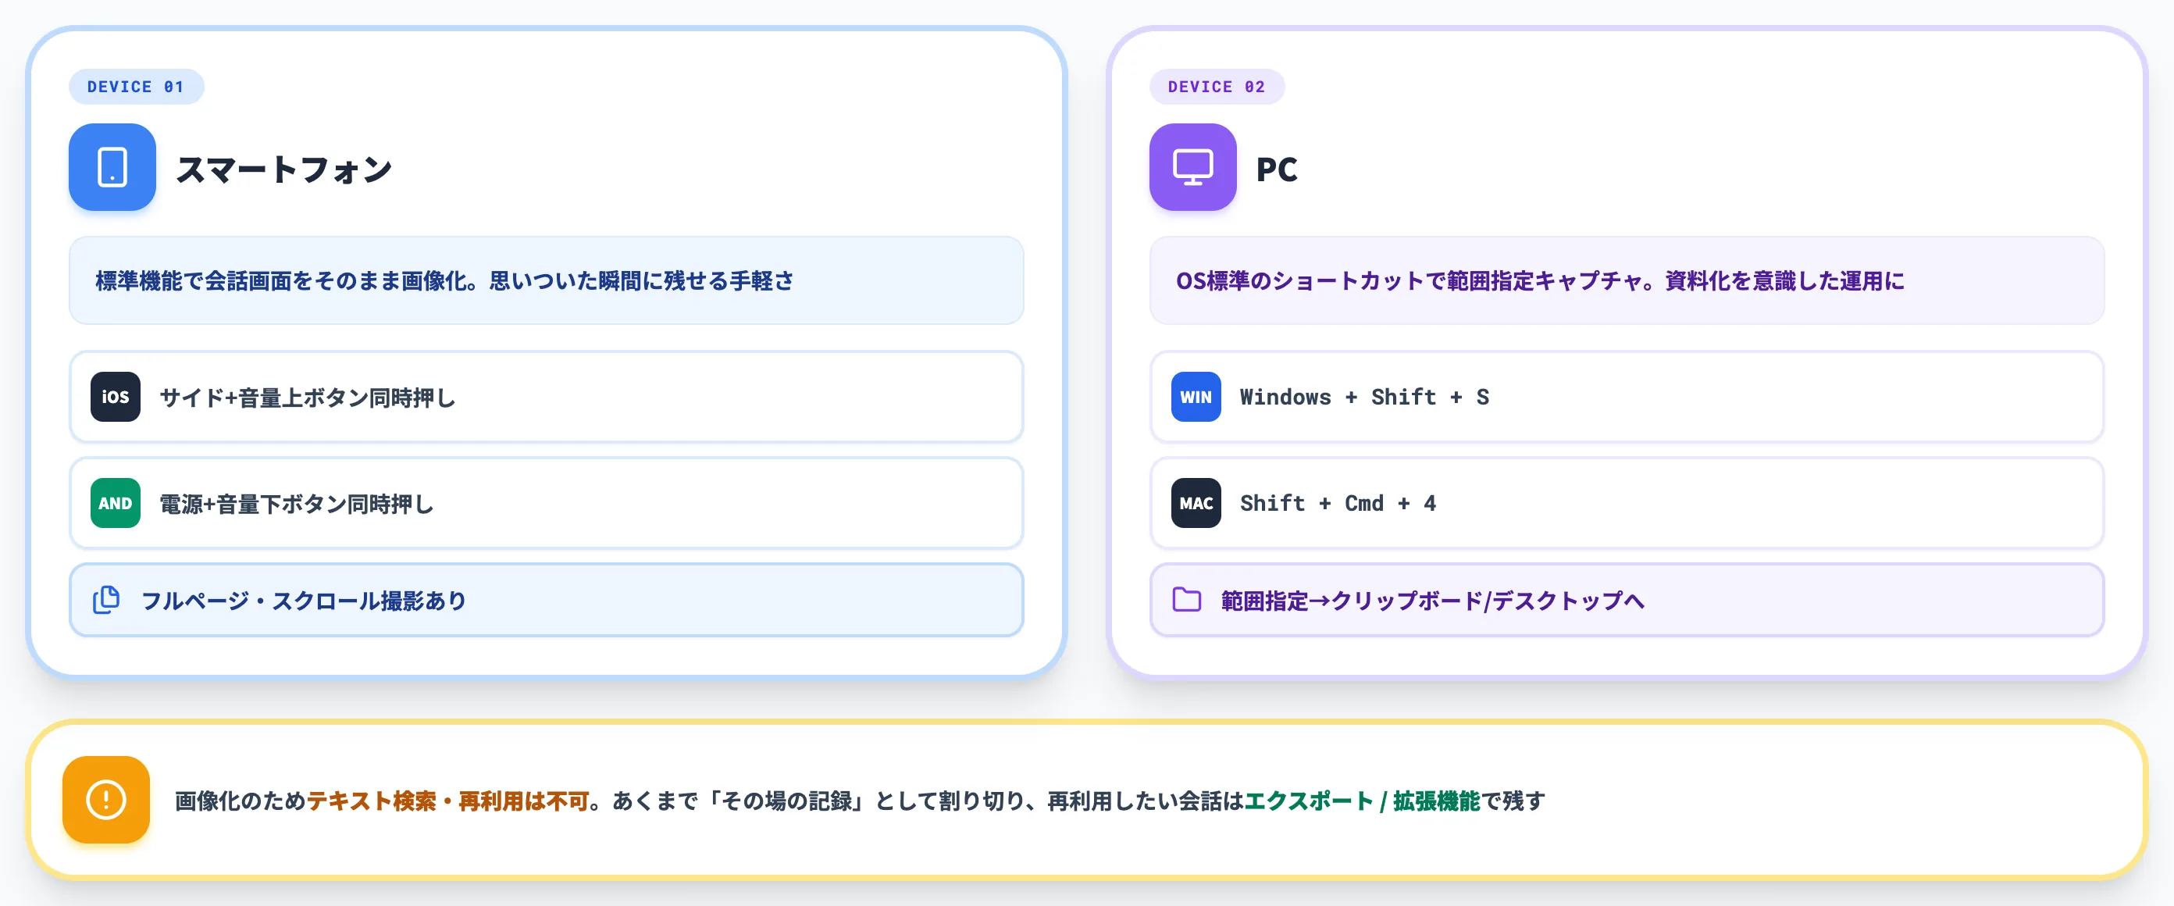Click the orange テキスト検索・再利用は不可 text
Image resolution: width=2174 pixels, height=906 pixels.
click(x=447, y=801)
